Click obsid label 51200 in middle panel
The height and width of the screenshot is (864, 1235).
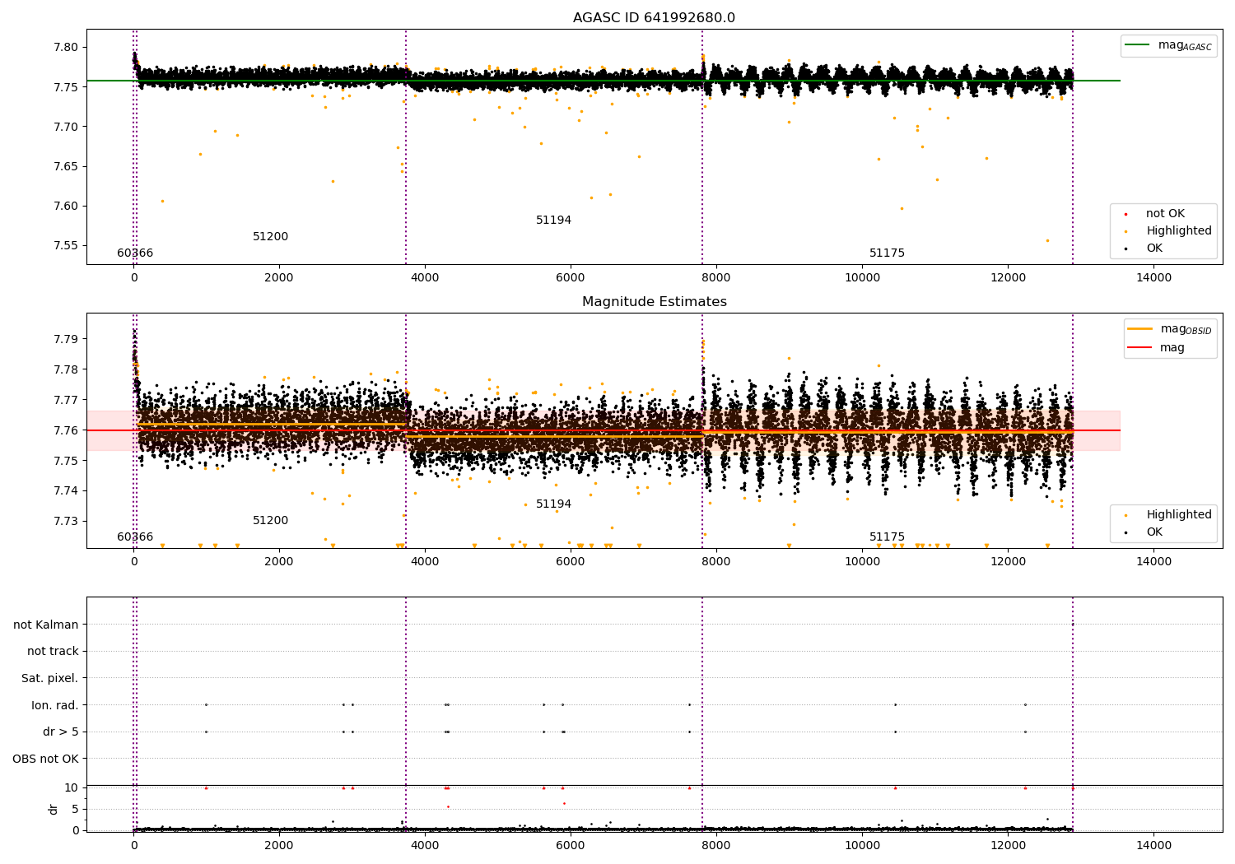(270, 521)
